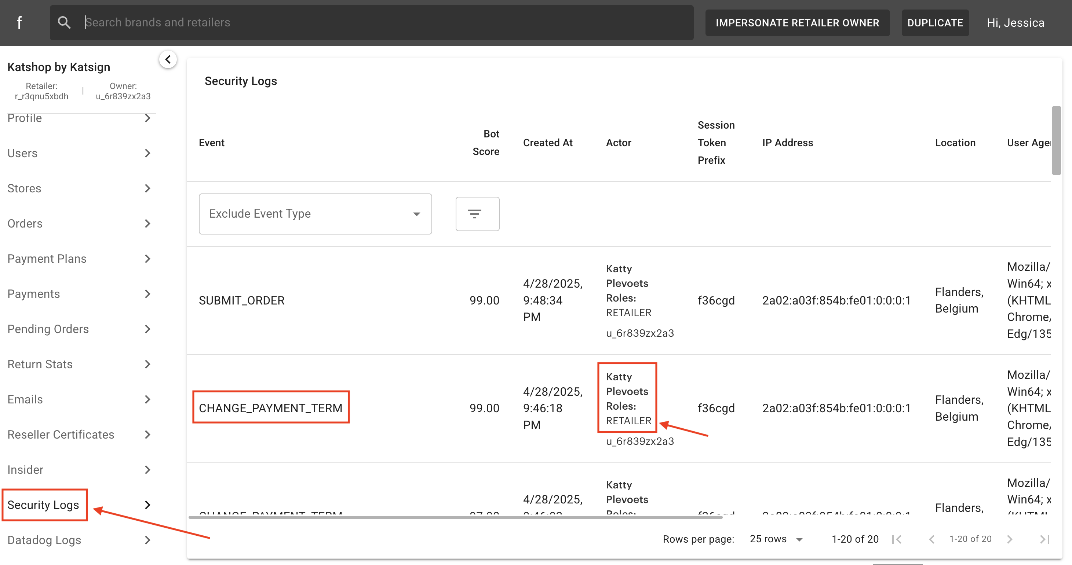
Task: Expand chevron next to Payment Plans
Action: (x=147, y=259)
